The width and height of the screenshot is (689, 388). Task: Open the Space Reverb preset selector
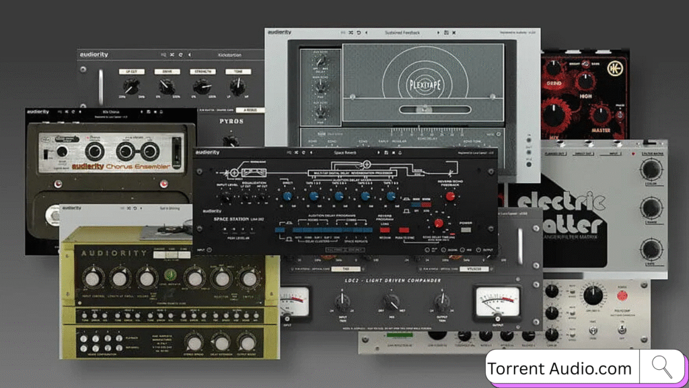[x=344, y=153]
